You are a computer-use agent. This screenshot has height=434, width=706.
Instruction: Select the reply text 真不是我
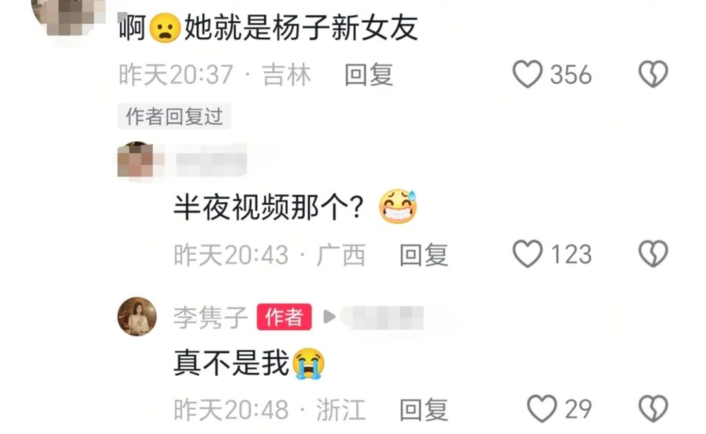(231, 363)
